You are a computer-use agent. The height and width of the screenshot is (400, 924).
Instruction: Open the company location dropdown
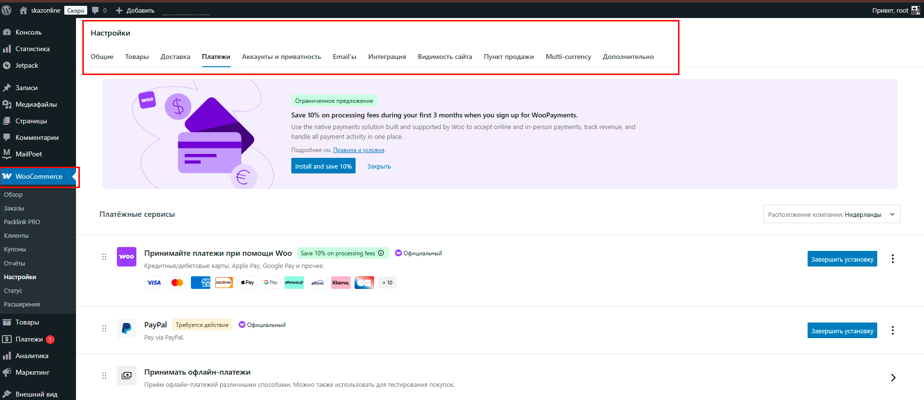[831, 214]
